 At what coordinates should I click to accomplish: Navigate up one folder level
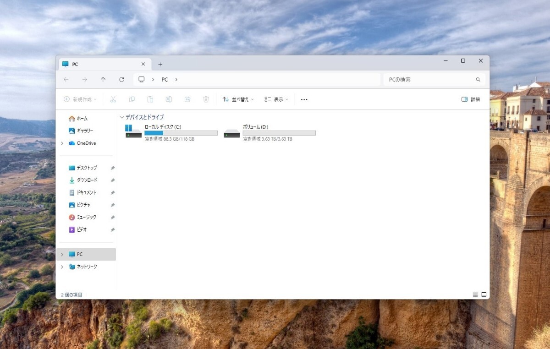[x=103, y=79]
